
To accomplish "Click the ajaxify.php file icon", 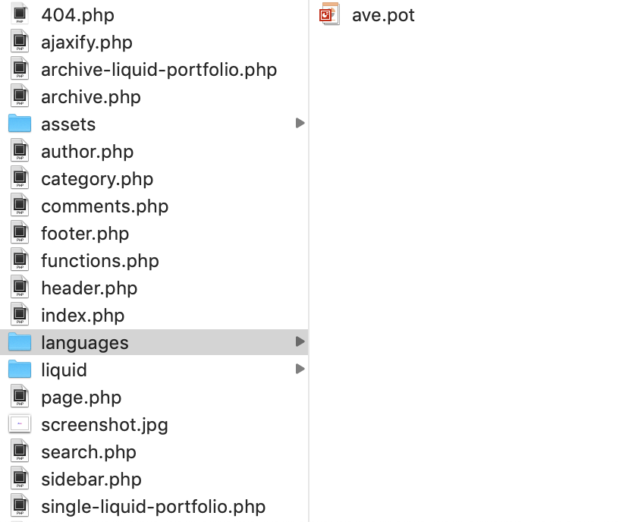I will tap(20, 42).
